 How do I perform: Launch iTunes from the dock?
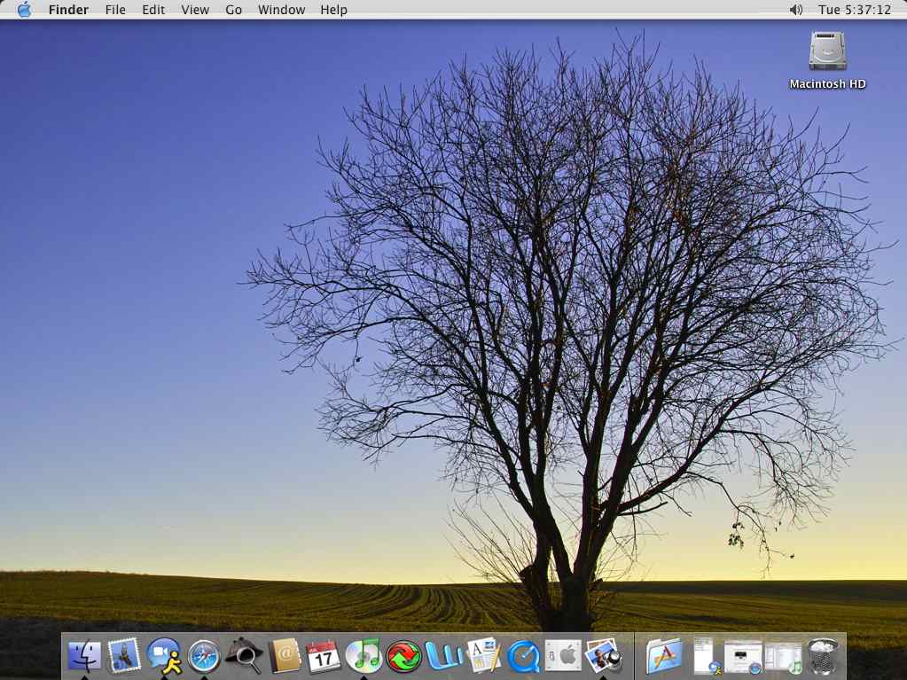tap(364, 656)
